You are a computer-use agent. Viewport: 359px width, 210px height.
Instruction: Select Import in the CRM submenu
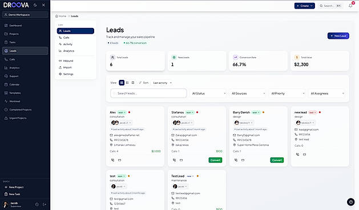tap(75, 67)
